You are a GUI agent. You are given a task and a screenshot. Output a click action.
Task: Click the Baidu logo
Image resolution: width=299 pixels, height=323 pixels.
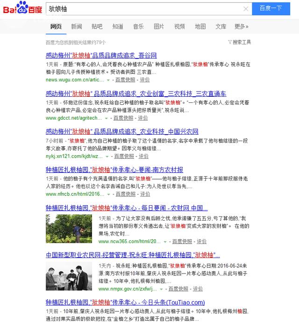[22, 8]
